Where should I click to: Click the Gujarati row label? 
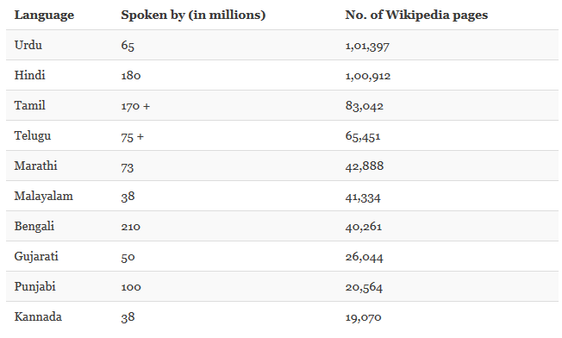tap(36, 257)
